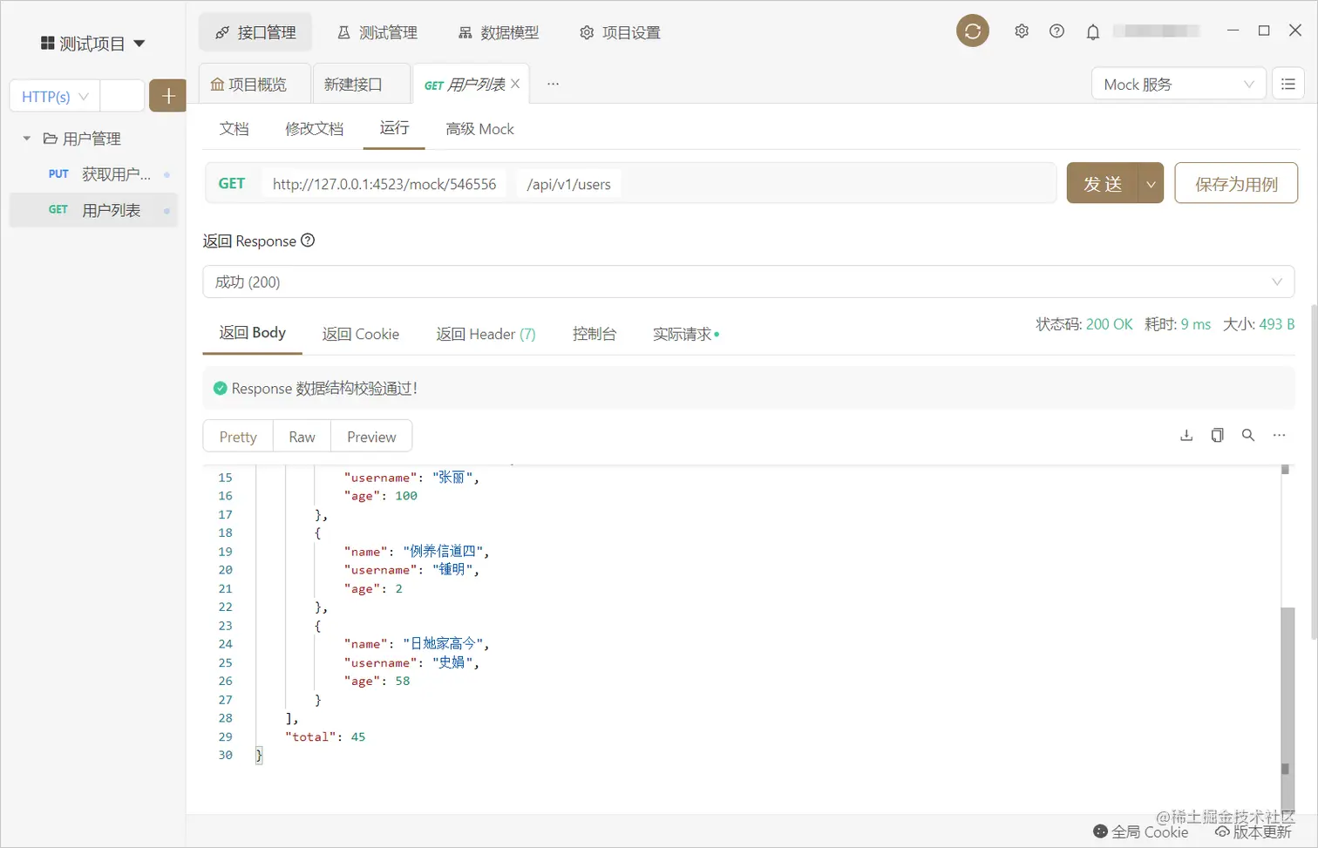The height and width of the screenshot is (848, 1318).
Task: Open the notifications bell icon
Action: pos(1092,32)
